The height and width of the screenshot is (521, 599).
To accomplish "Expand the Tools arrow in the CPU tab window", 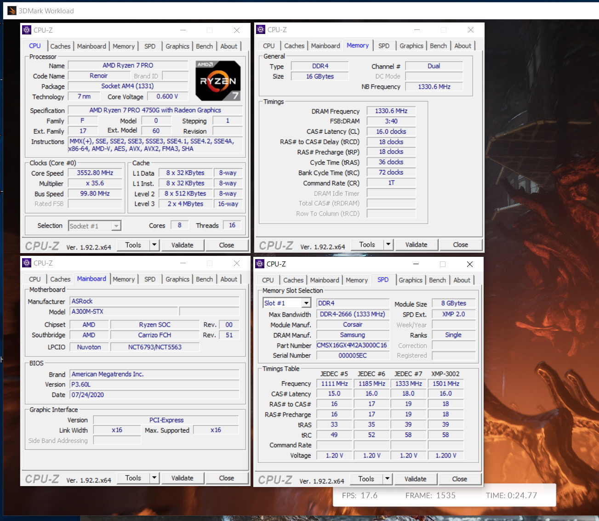I will click(154, 245).
